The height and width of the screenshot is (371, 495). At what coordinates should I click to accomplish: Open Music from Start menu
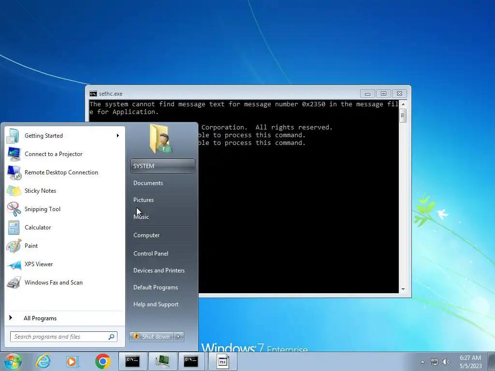162,217
